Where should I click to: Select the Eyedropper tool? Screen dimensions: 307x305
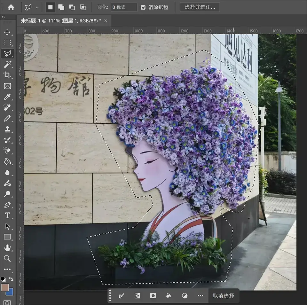7,97
